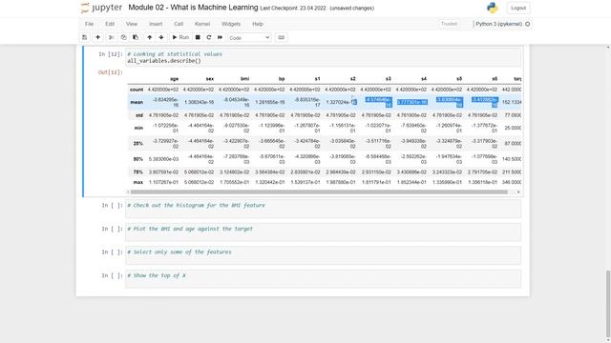Rename notebook via the Module 02 title

pyautogui.click(x=193, y=8)
